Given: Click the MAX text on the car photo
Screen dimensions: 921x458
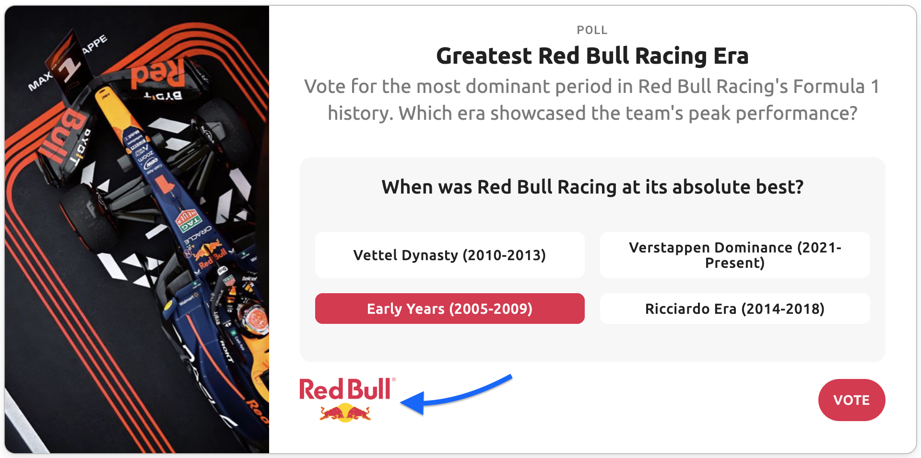Looking at the screenshot, I should point(39,82).
